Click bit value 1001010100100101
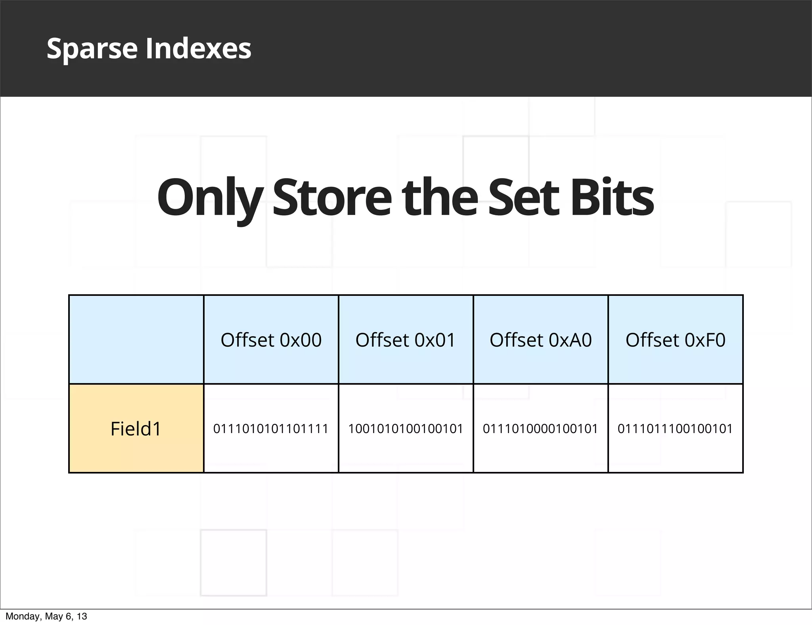 (406, 429)
